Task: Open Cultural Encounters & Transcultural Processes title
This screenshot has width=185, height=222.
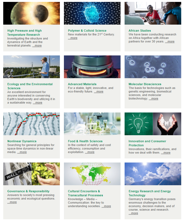Action: [x=85, y=193]
